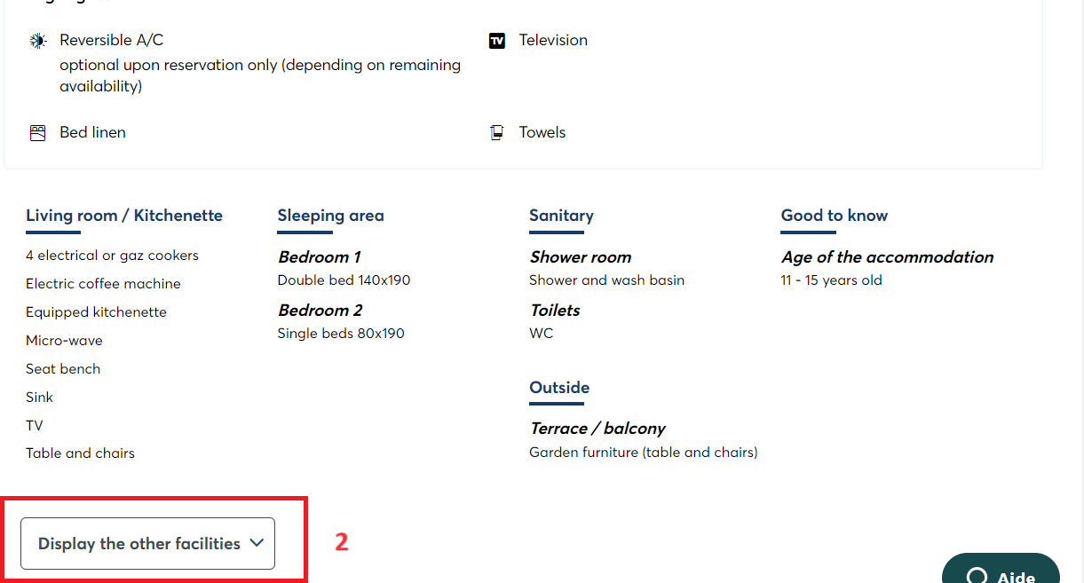Click the Television TV icon

pos(497,41)
